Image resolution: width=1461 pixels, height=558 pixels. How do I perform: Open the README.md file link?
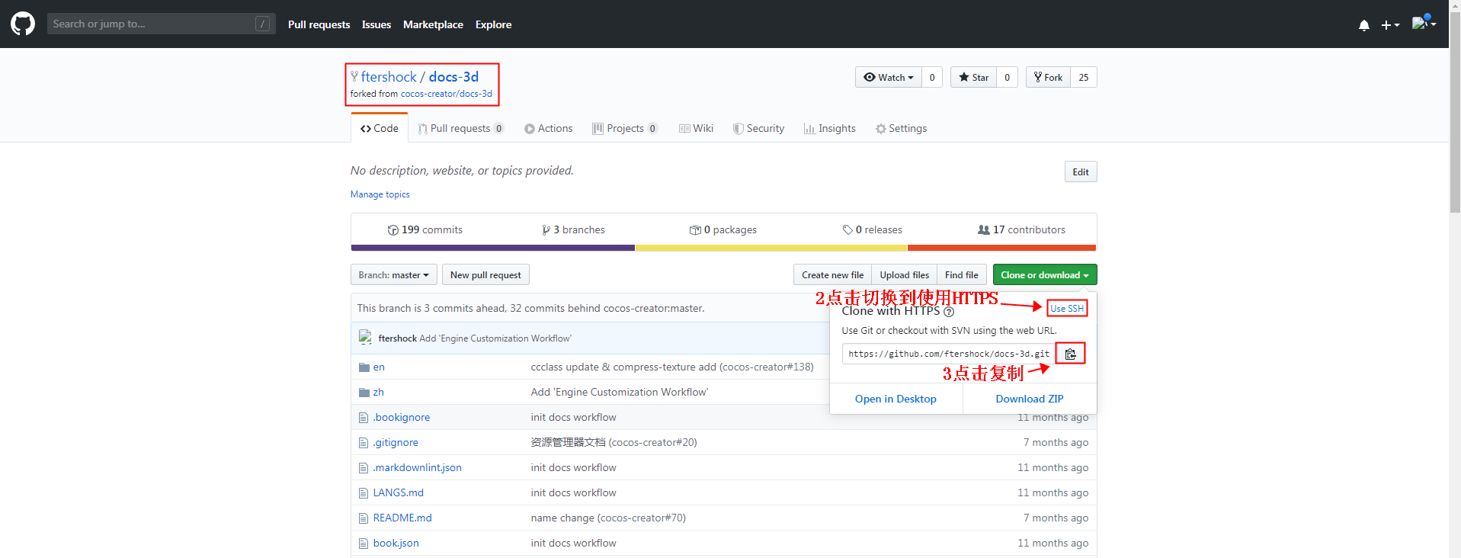pos(402,518)
